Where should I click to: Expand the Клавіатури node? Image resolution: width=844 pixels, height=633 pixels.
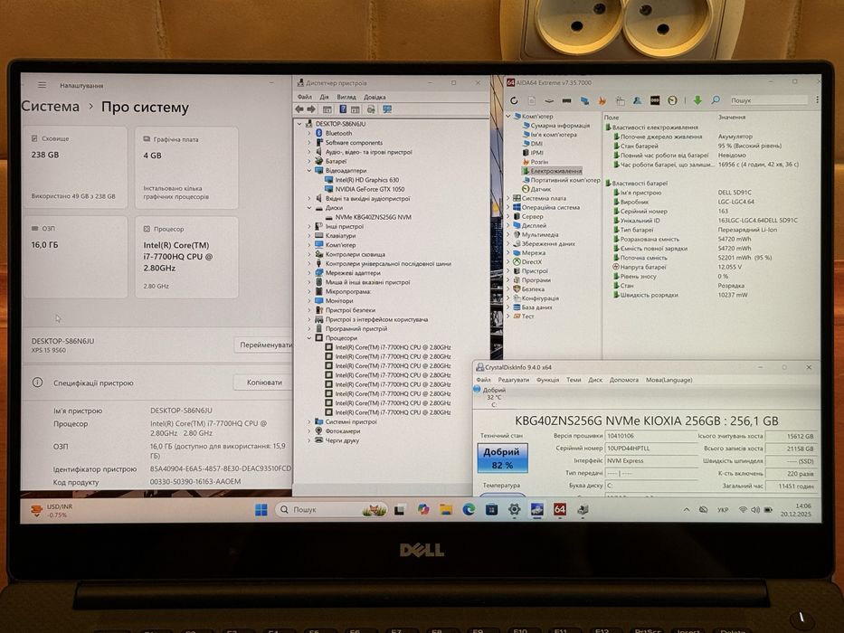(x=309, y=236)
